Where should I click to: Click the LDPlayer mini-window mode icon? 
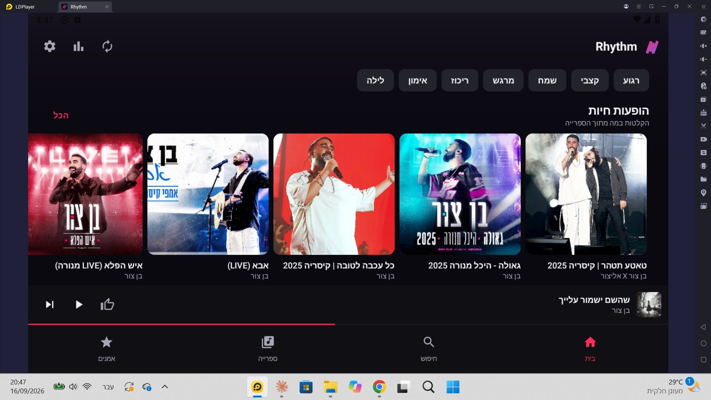pos(651,6)
